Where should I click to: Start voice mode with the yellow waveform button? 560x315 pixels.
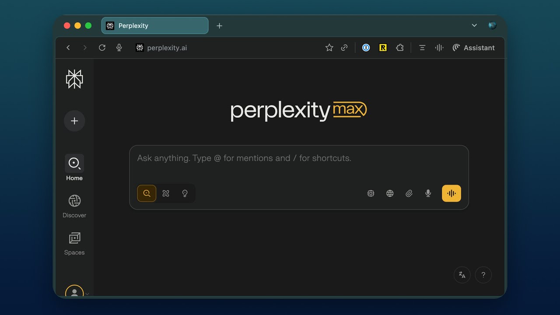tap(451, 193)
